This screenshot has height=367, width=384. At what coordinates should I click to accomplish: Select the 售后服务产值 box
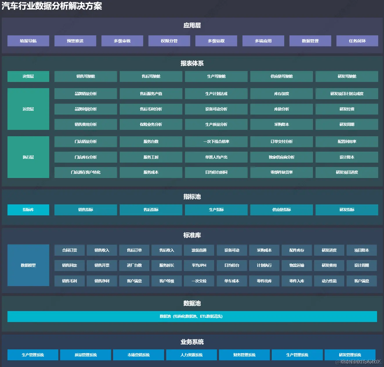click(x=151, y=94)
